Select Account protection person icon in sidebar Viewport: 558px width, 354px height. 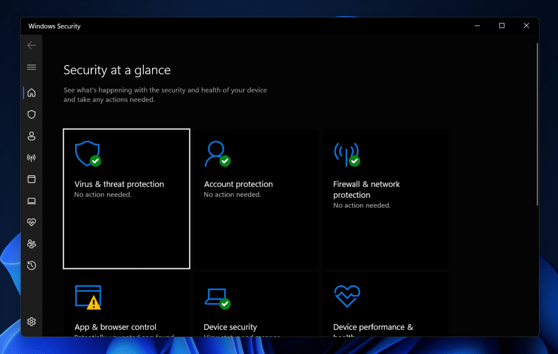(32, 136)
